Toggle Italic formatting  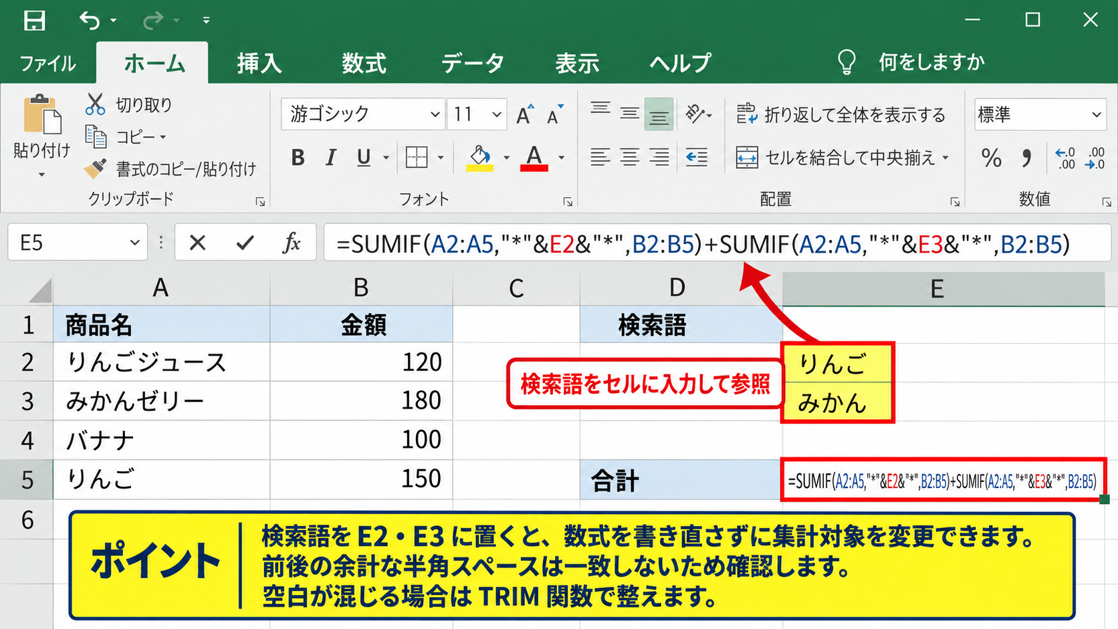coord(331,158)
